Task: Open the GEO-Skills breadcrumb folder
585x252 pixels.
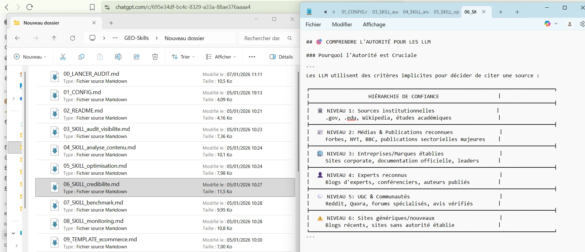Action: pyautogui.click(x=136, y=38)
